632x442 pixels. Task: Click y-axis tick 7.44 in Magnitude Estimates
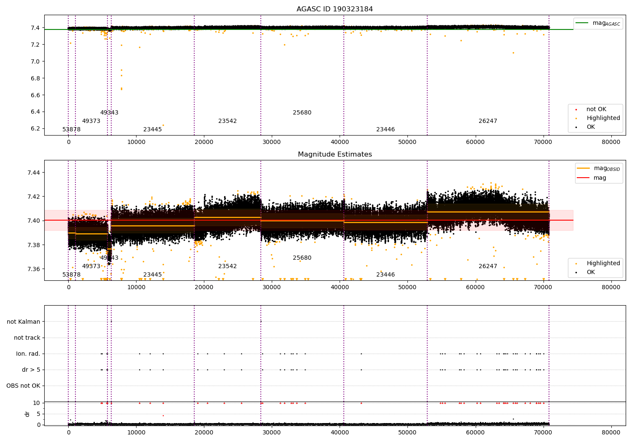(34, 173)
